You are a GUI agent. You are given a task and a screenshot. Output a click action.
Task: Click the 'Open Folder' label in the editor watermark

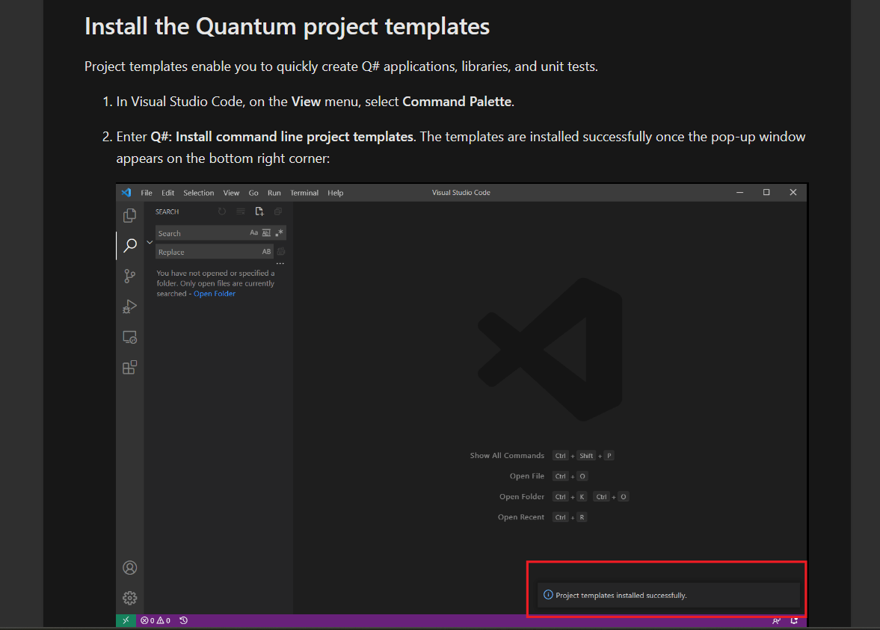pos(522,496)
